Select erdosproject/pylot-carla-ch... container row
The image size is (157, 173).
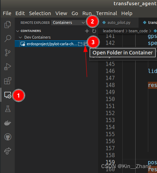click(x=52, y=44)
